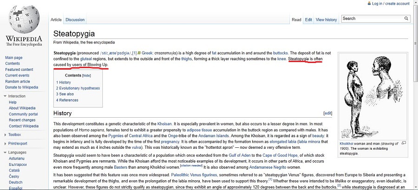Play the pronunciation audio speaker icon
The image size is (418, 190).
tap(139, 53)
